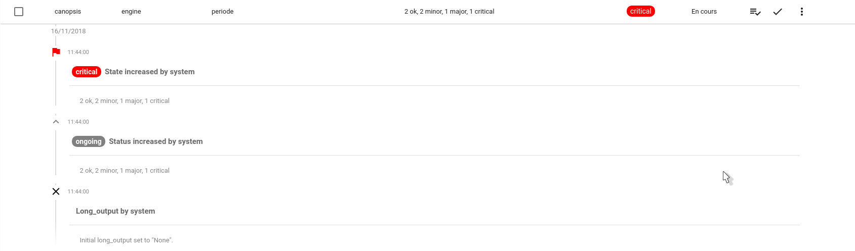The height and width of the screenshot is (251, 855).
Task: Click the canopsis connector cell
Action: pos(68,12)
